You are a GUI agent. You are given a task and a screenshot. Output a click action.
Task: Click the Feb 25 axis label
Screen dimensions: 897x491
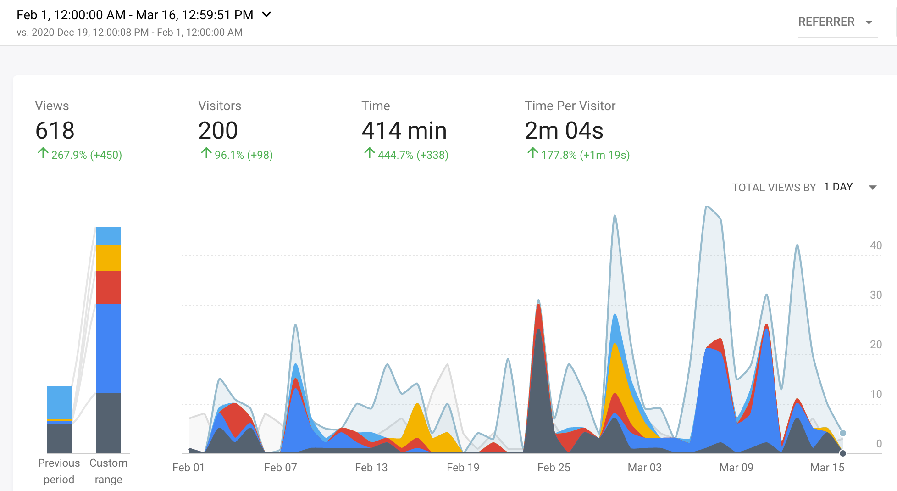(554, 468)
